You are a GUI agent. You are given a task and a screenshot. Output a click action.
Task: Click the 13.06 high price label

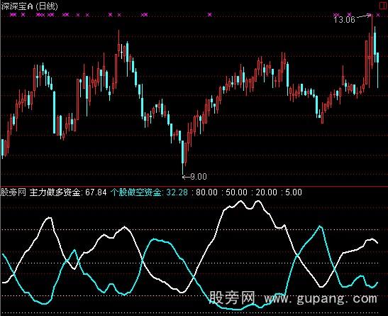point(344,19)
